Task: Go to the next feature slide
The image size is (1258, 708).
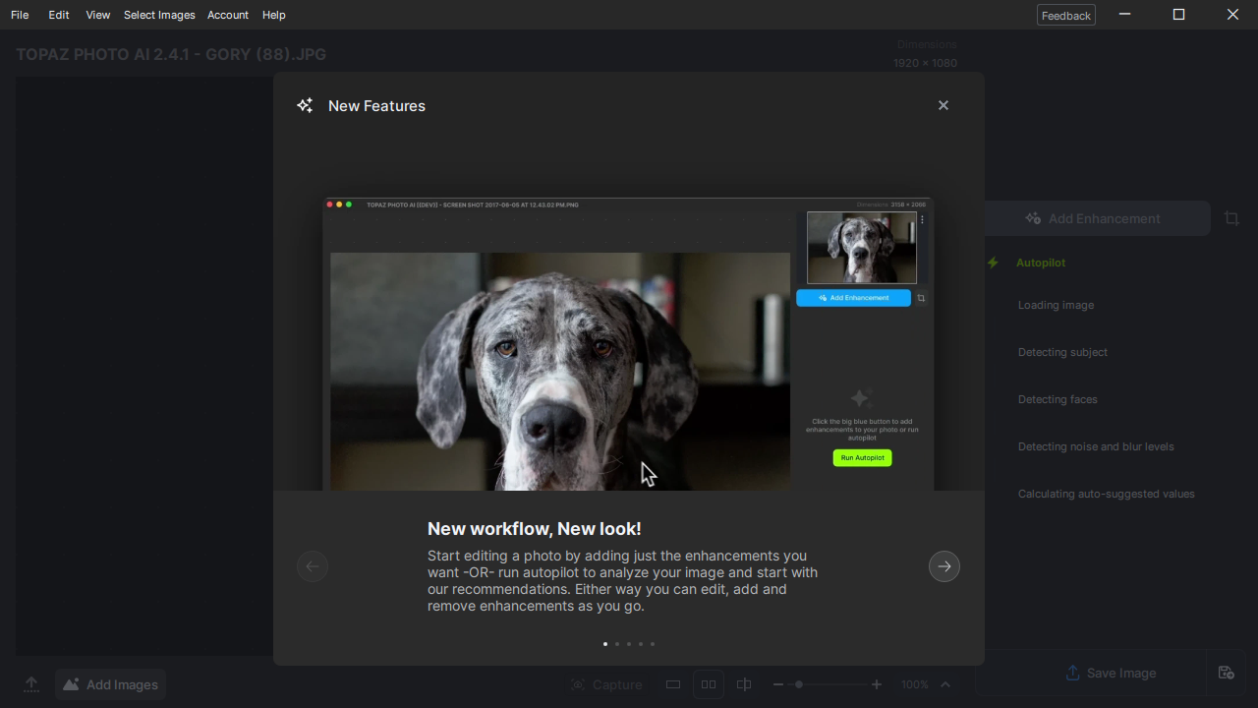Action: [x=943, y=566]
